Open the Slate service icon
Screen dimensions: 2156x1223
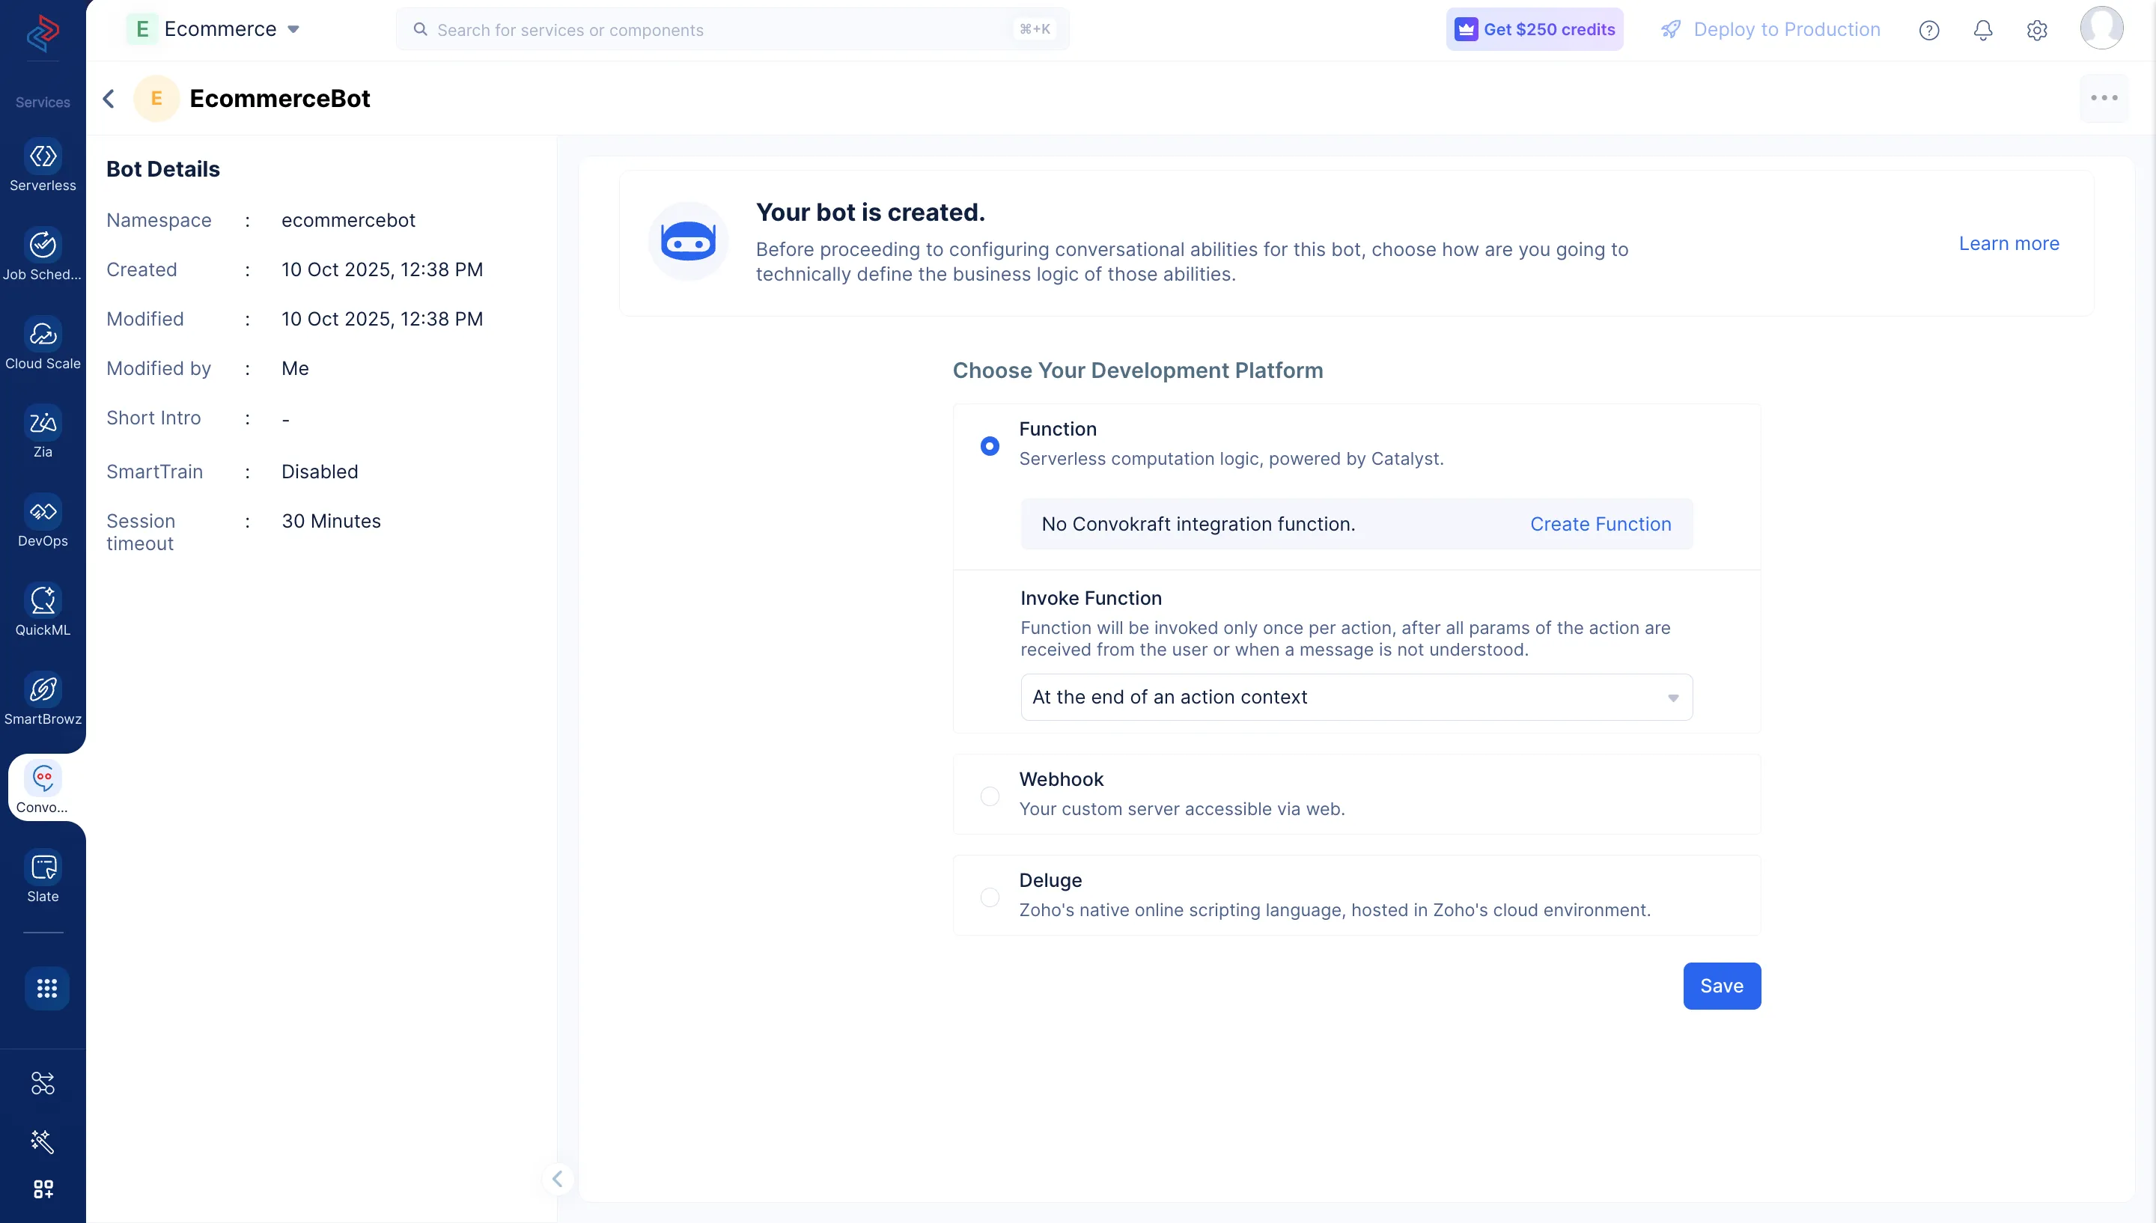point(43,867)
